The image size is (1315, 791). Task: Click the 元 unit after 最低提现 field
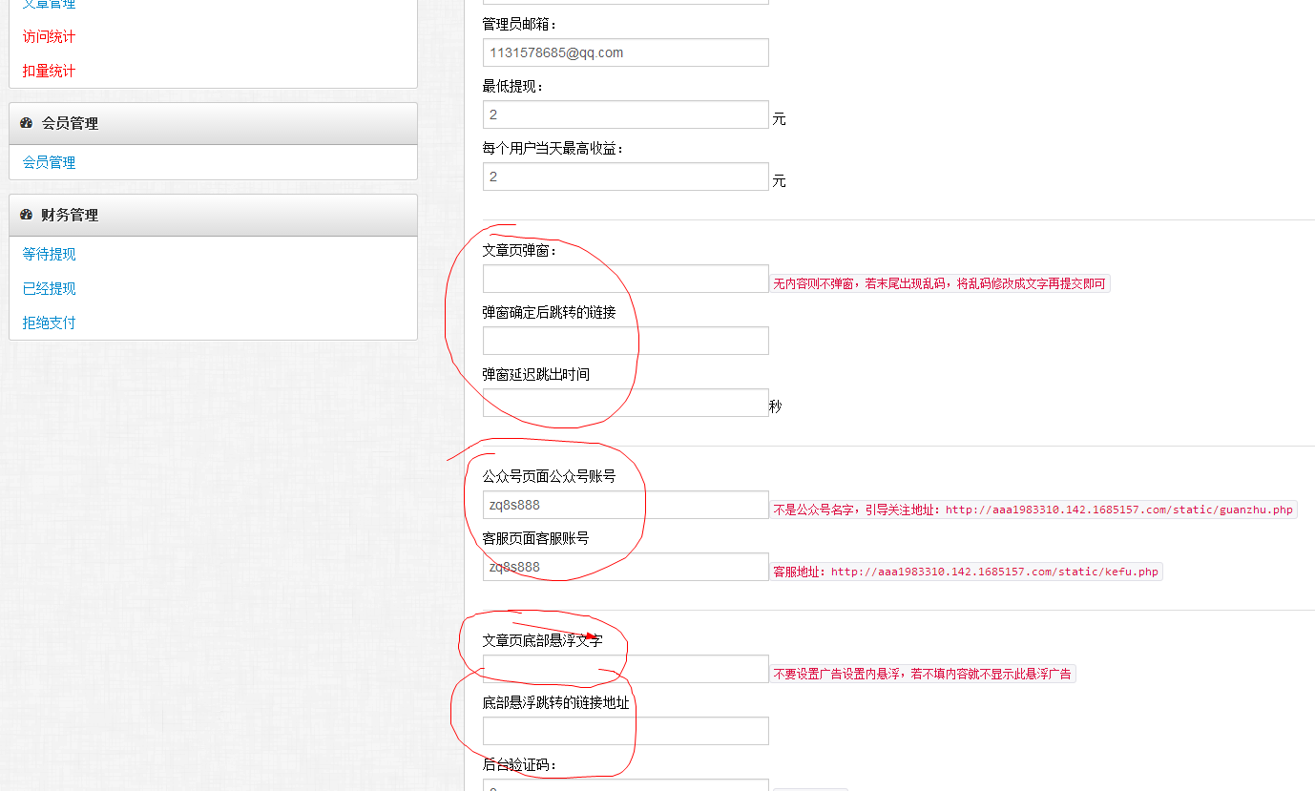tap(779, 119)
